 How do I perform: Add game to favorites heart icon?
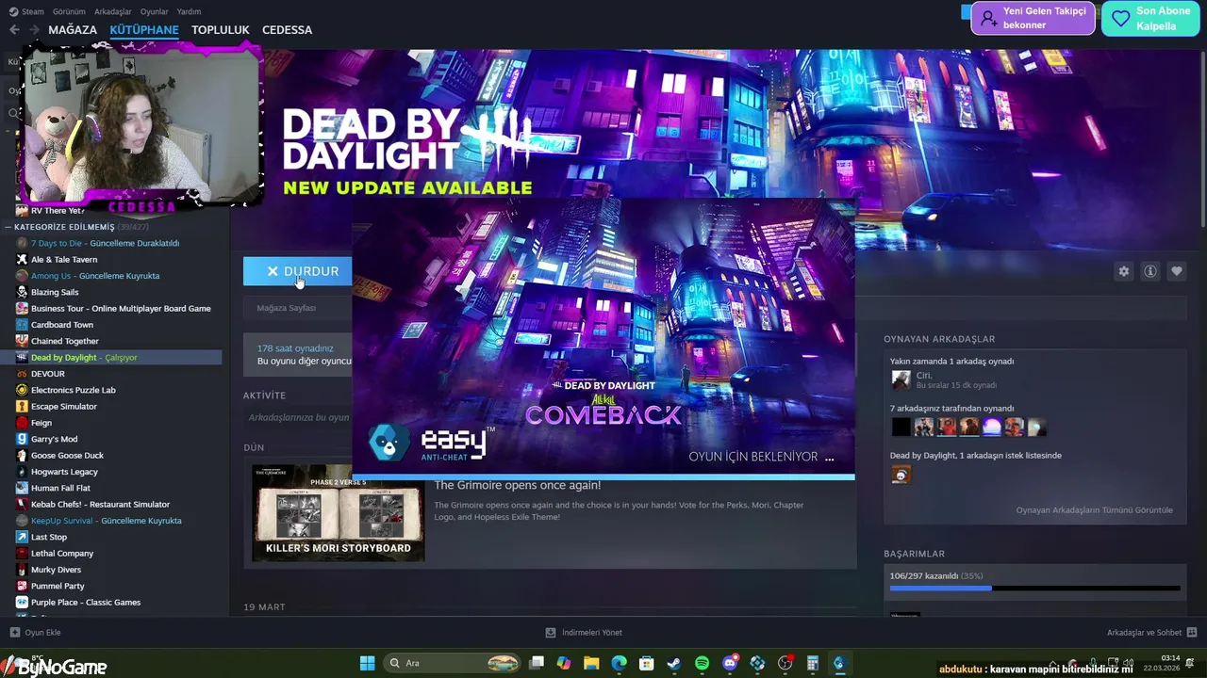(1177, 271)
